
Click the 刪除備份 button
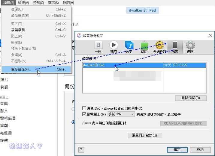tap(191, 98)
